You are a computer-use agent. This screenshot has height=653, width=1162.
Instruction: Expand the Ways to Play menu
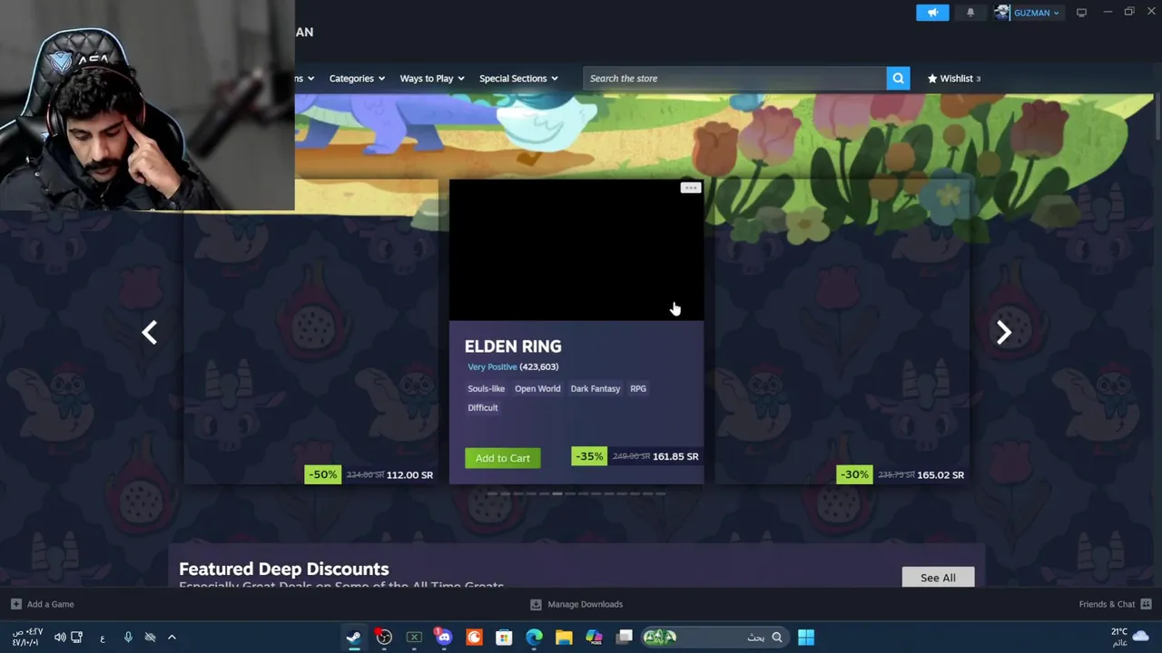(x=432, y=78)
